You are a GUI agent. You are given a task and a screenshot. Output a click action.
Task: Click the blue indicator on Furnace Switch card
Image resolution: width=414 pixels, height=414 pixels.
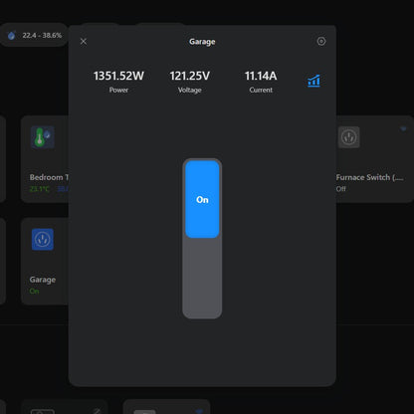403,128
